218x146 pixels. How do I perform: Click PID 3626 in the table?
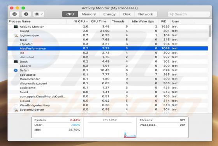tap(165, 26)
